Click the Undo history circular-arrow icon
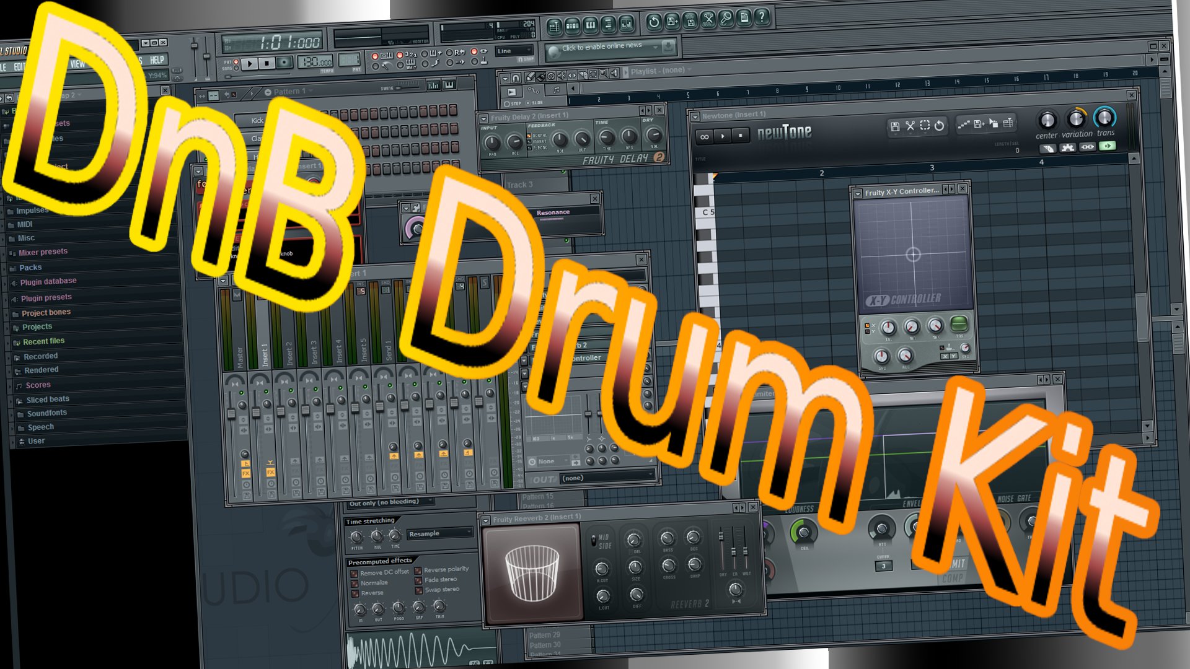Image resolution: width=1190 pixels, height=669 pixels. pos(654,23)
